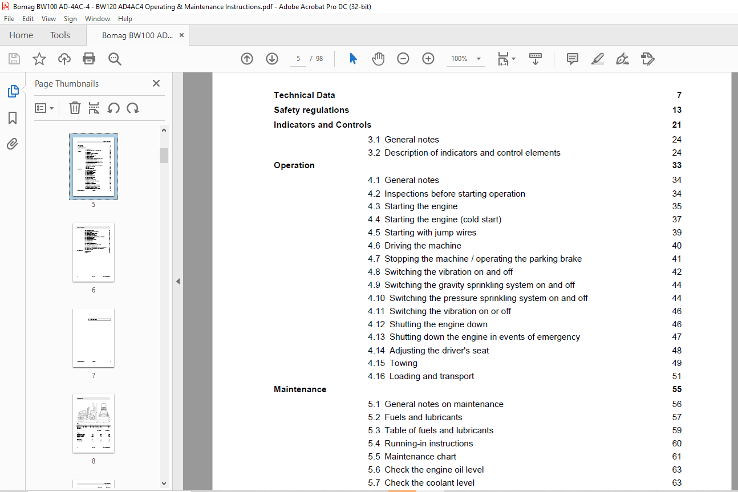
Task: Open the thumbnails options dropdown menu
Action: pos(44,108)
